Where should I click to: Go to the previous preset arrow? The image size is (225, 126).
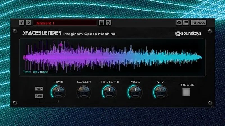22,23
